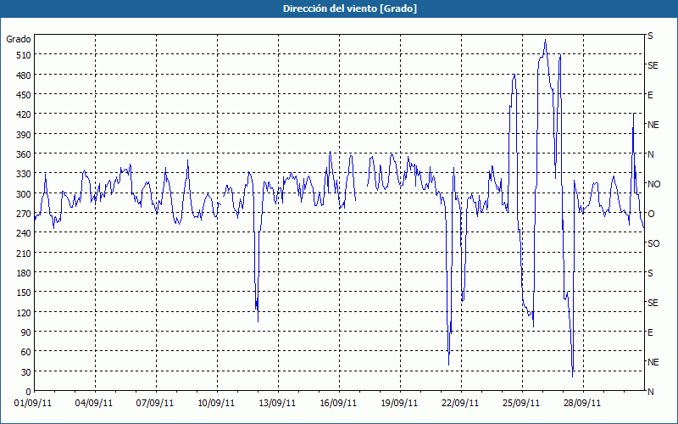Click the 19/09/11 date label

(x=399, y=403)
